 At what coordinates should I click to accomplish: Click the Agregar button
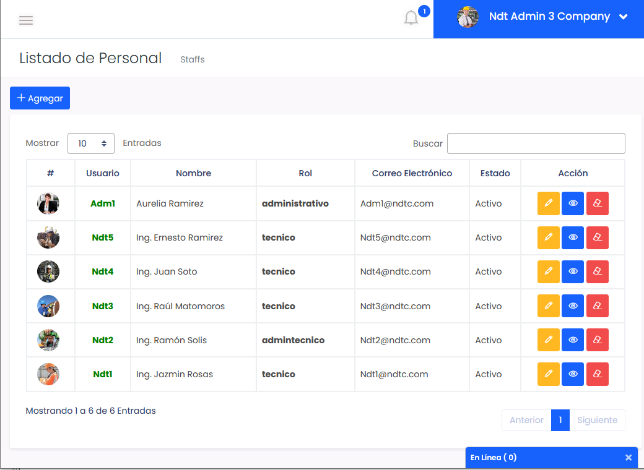pyautogui.click(x=40, y=98)
